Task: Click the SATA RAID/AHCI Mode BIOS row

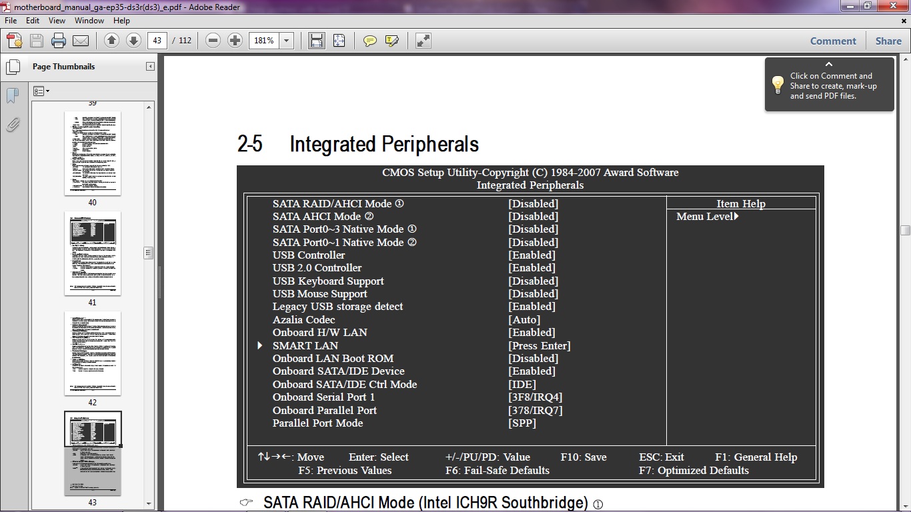Action: click(x=415, y=203)
